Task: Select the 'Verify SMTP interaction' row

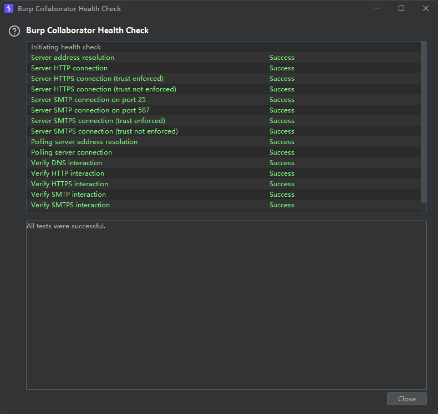Action: [x=223, y=195]
